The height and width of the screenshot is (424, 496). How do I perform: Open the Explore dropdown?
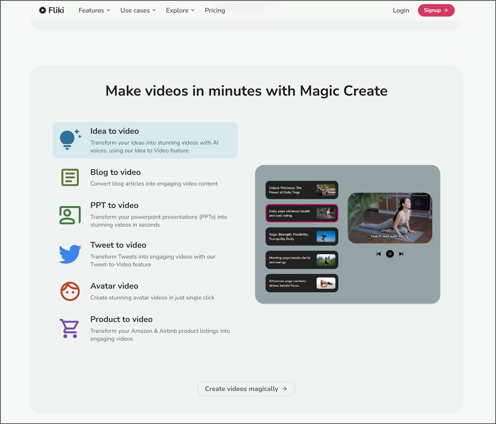coord(180,10)
